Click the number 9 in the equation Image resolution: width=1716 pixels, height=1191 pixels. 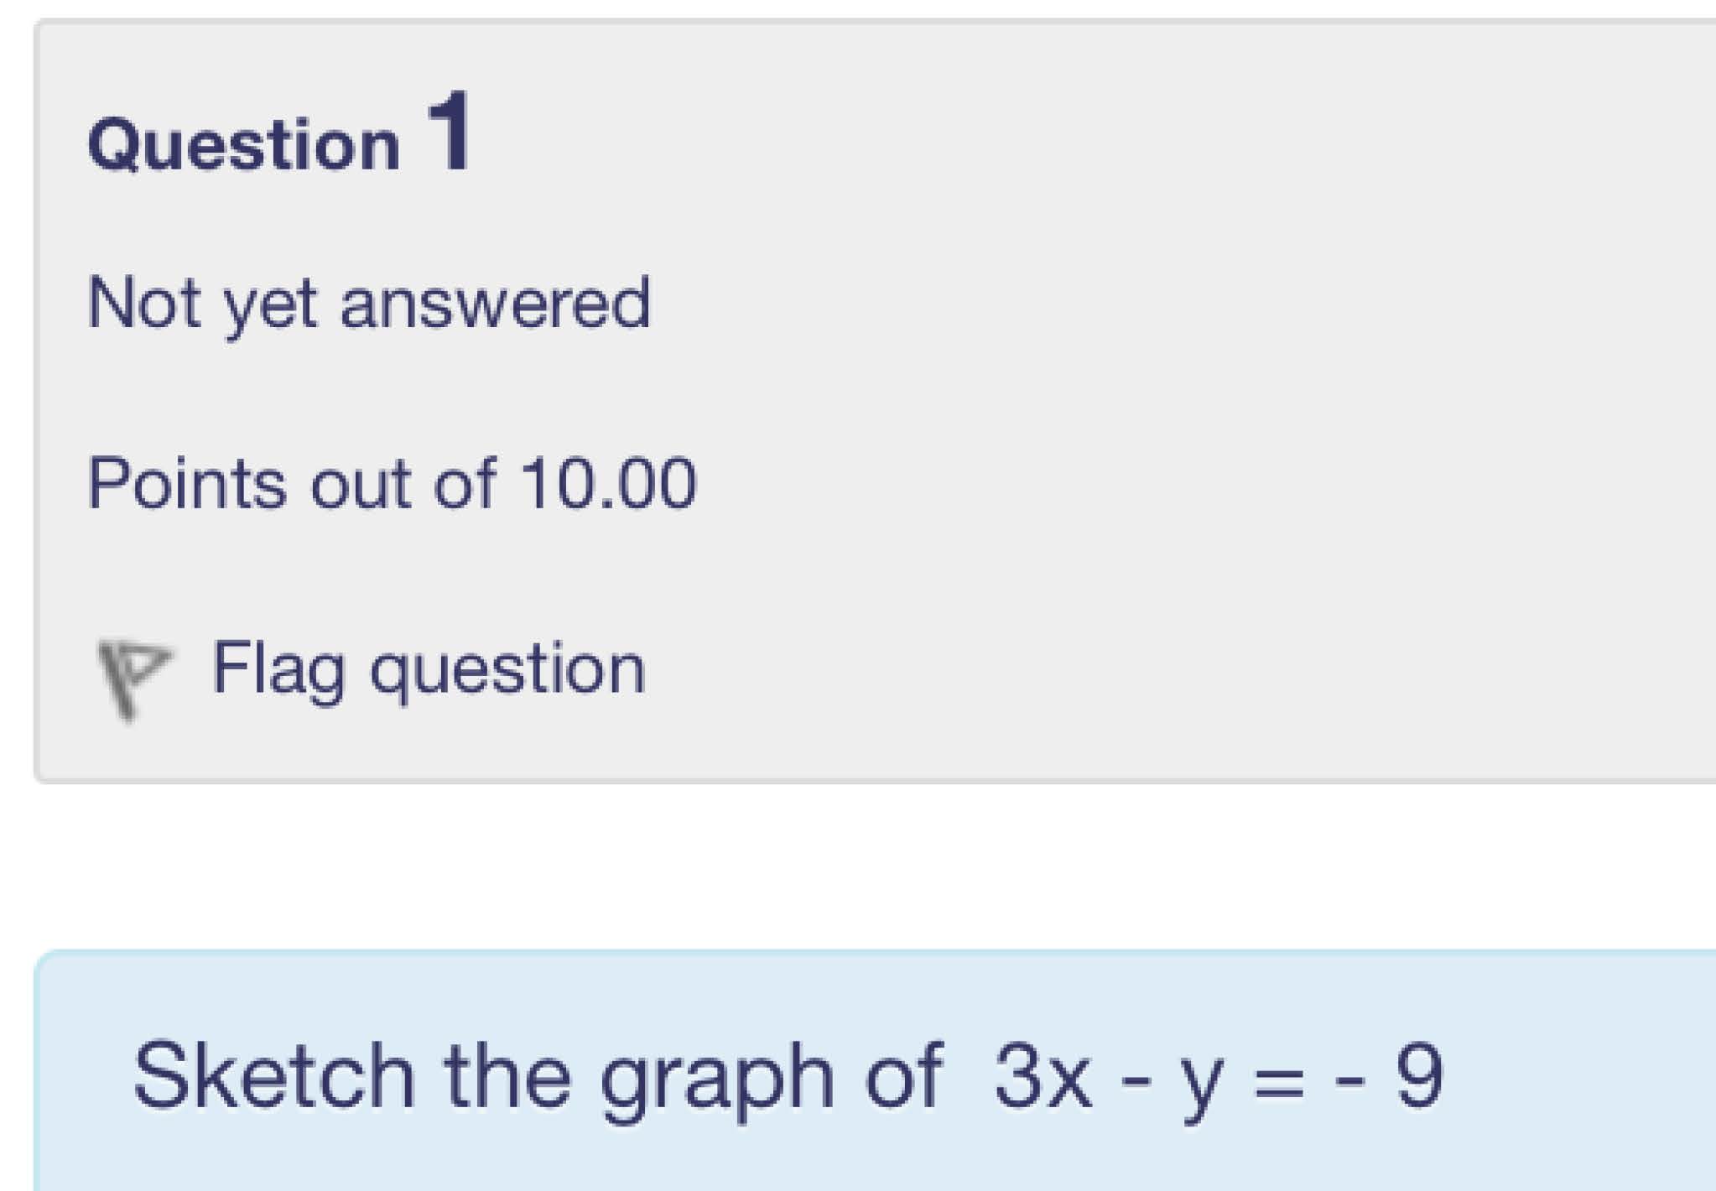pos(1419,1076)
